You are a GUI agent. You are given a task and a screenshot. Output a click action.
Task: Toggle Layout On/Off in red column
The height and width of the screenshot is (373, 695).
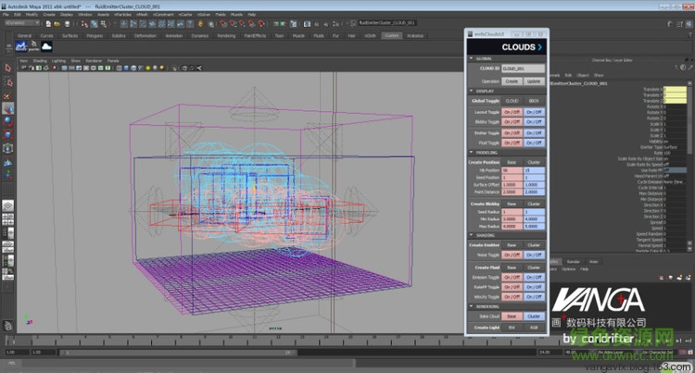(x=512, y=111)
